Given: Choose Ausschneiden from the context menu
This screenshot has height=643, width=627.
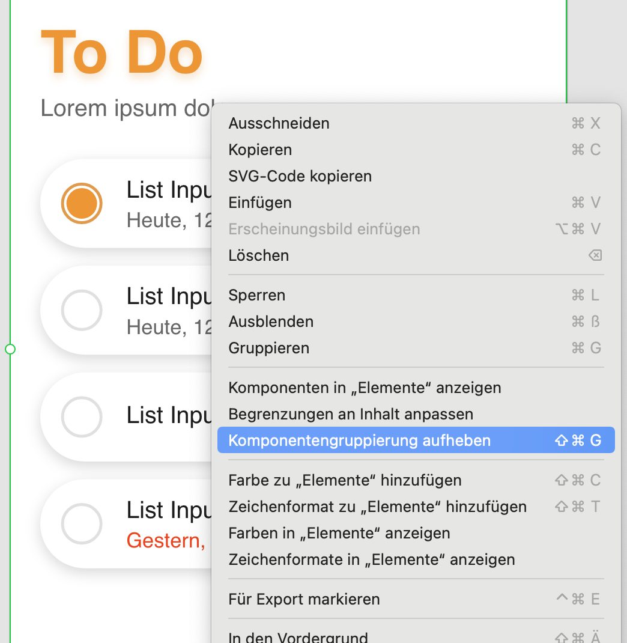Looking at the screenshot, I should (x=416, y=123).
